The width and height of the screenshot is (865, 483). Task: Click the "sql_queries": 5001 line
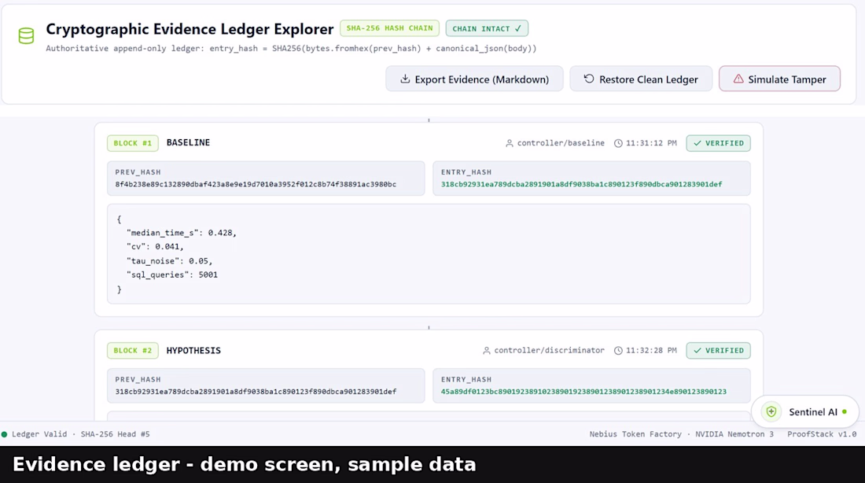point(172,275)
